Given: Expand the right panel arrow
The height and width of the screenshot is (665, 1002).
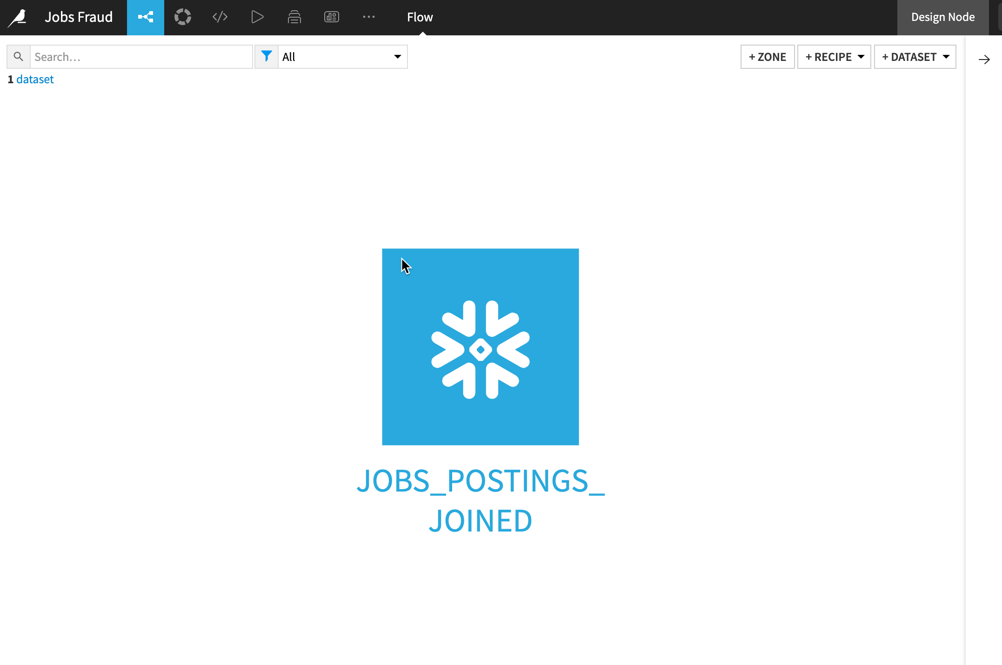Looking at the screenshot, I should (x=984, y=60).
